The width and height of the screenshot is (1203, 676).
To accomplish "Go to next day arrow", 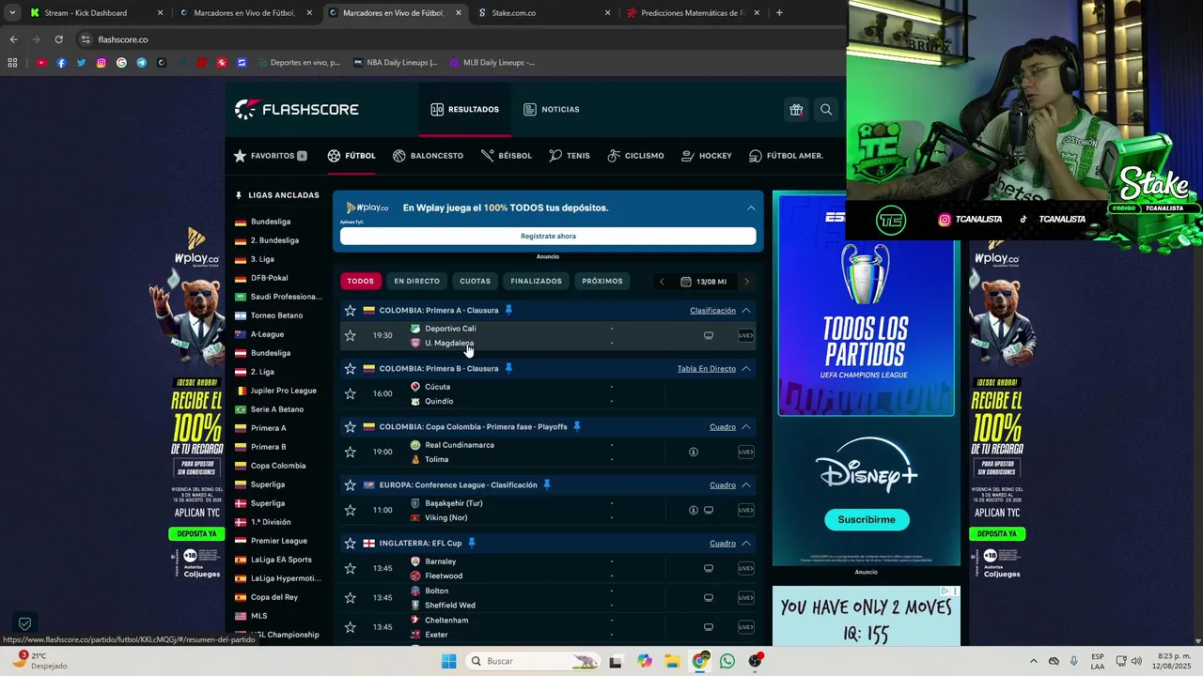I will (747, 282).
